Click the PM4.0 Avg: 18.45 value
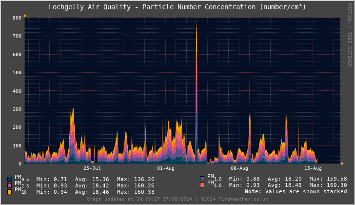This screenshot has width=355, height=205. click(285, 185)
